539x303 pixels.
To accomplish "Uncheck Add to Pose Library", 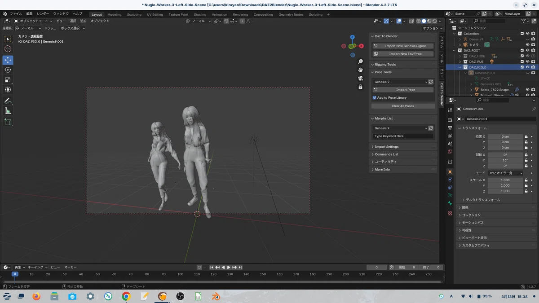I will (375, 97).
